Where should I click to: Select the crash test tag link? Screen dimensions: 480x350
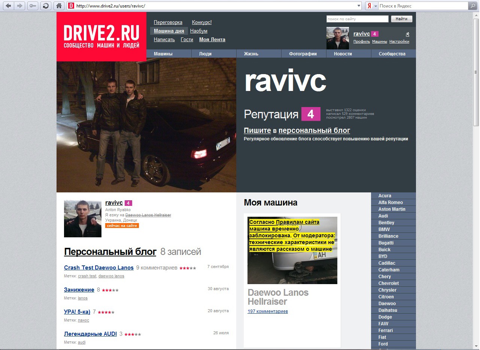(87, 276)
